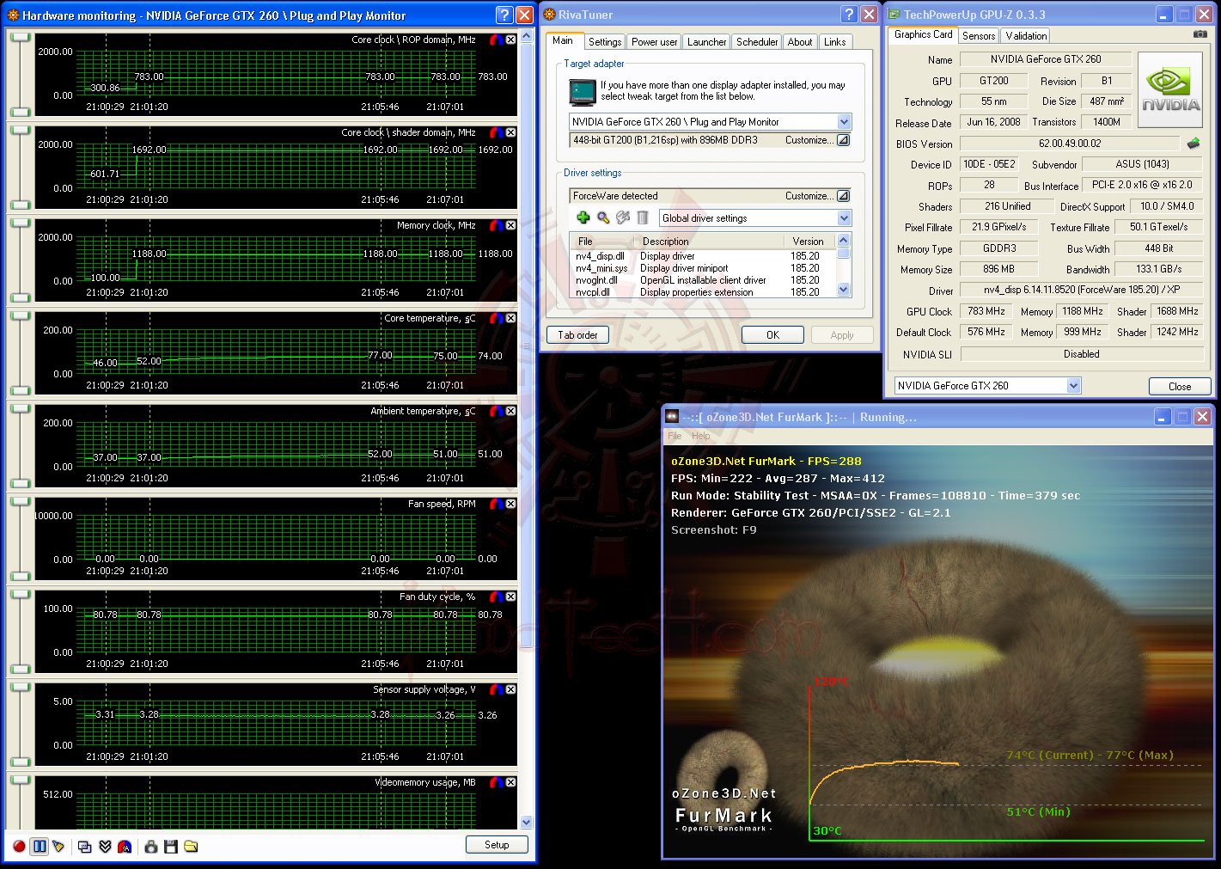1221x869 pixels.
Task: Click the help question mark in Hardware monitoring title
Action: click(x=504, y=15)
